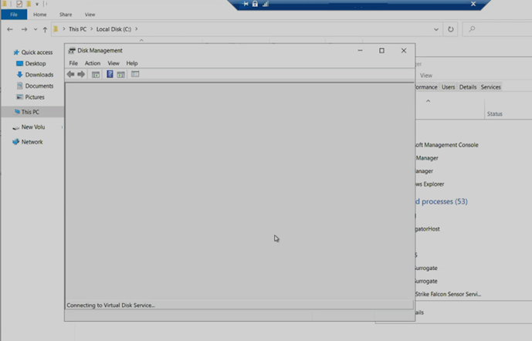Open the View menu in Disk Management

114,63
